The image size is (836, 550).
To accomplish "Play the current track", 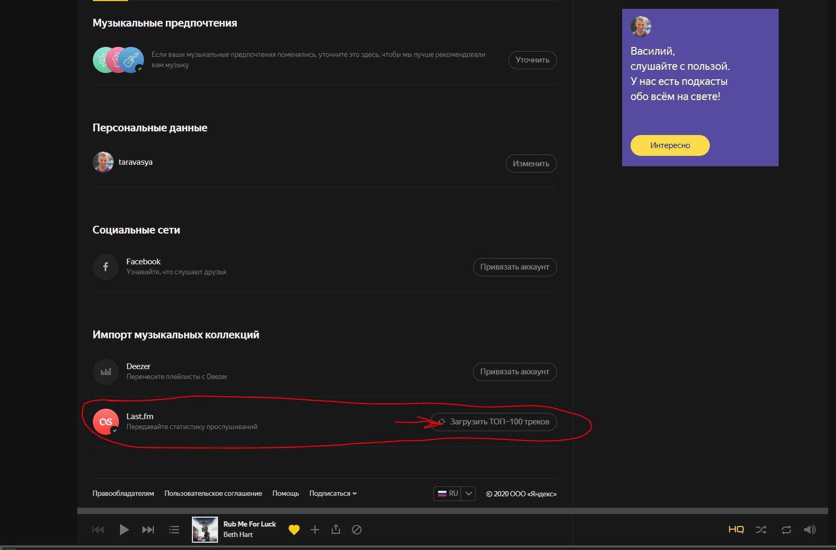I will tap(124, 530).
